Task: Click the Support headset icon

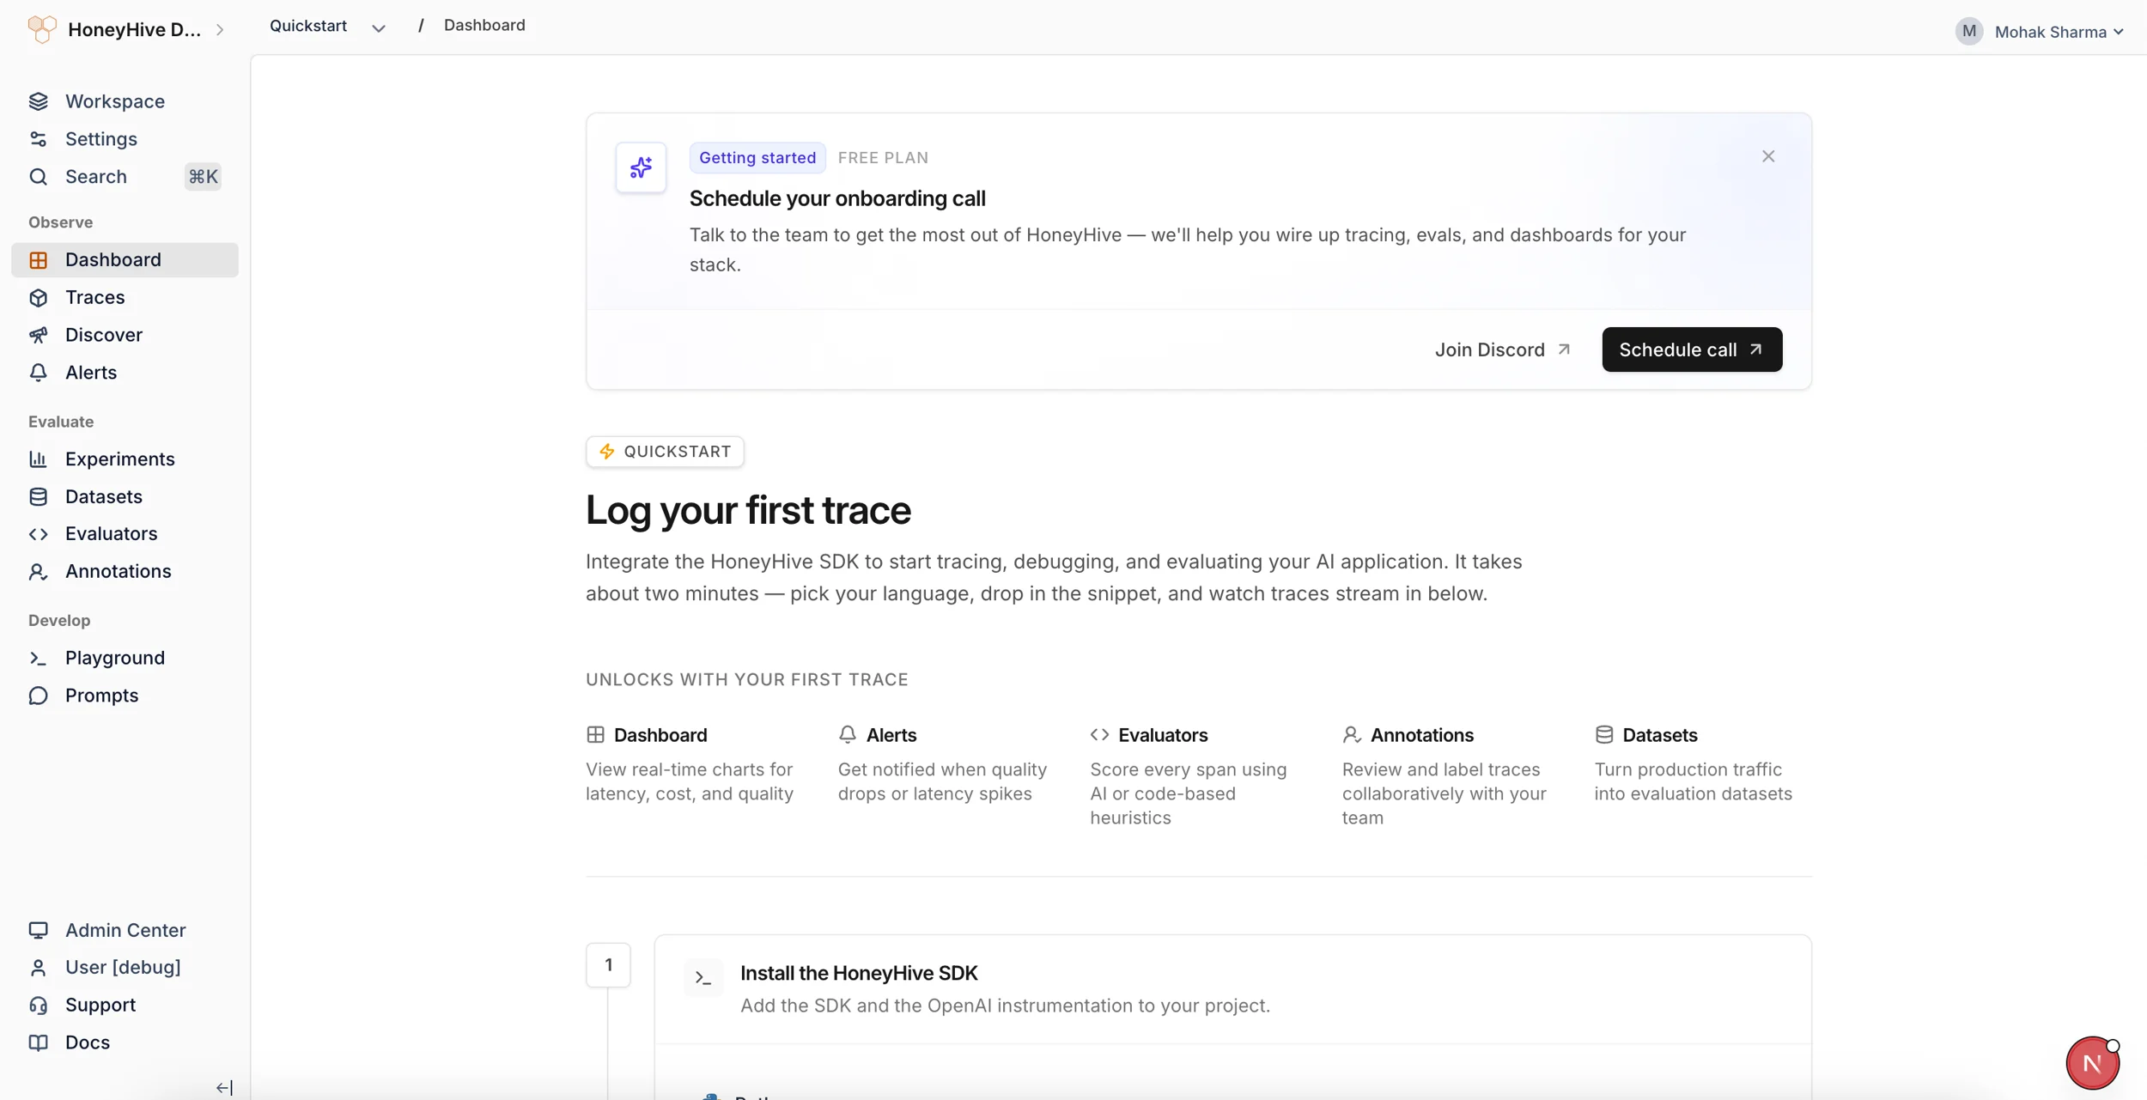Action: coord(39,1005)
